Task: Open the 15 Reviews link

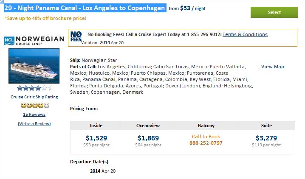Action: (34, 115)
